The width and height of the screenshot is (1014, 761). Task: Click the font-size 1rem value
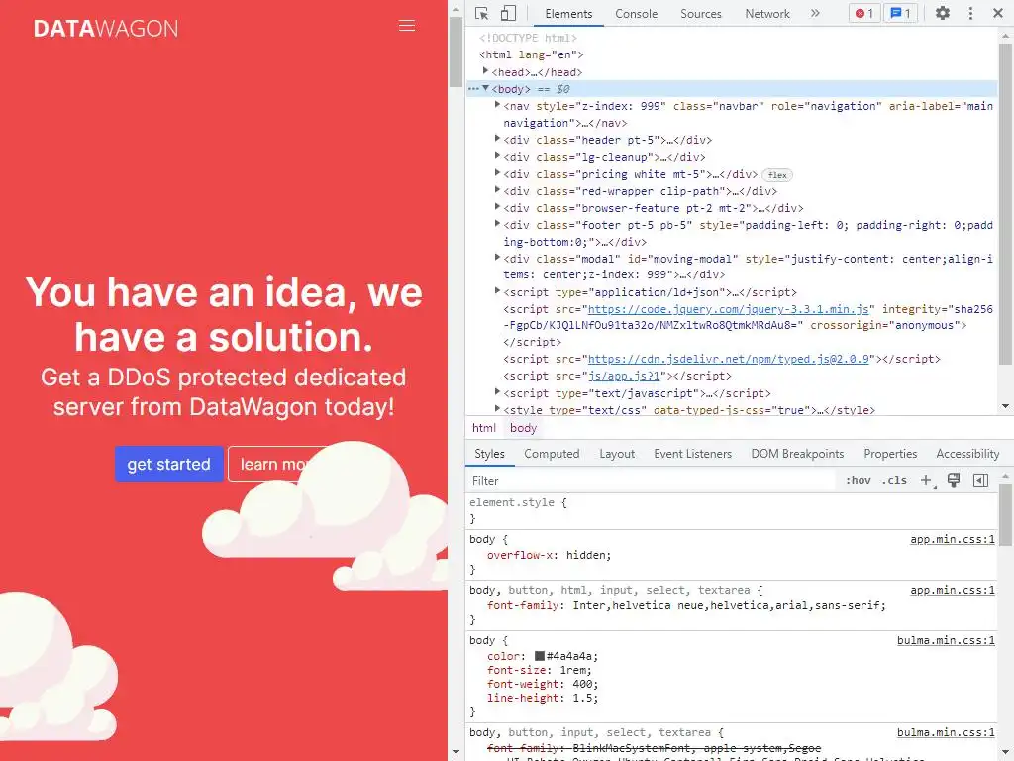point(573,670)
